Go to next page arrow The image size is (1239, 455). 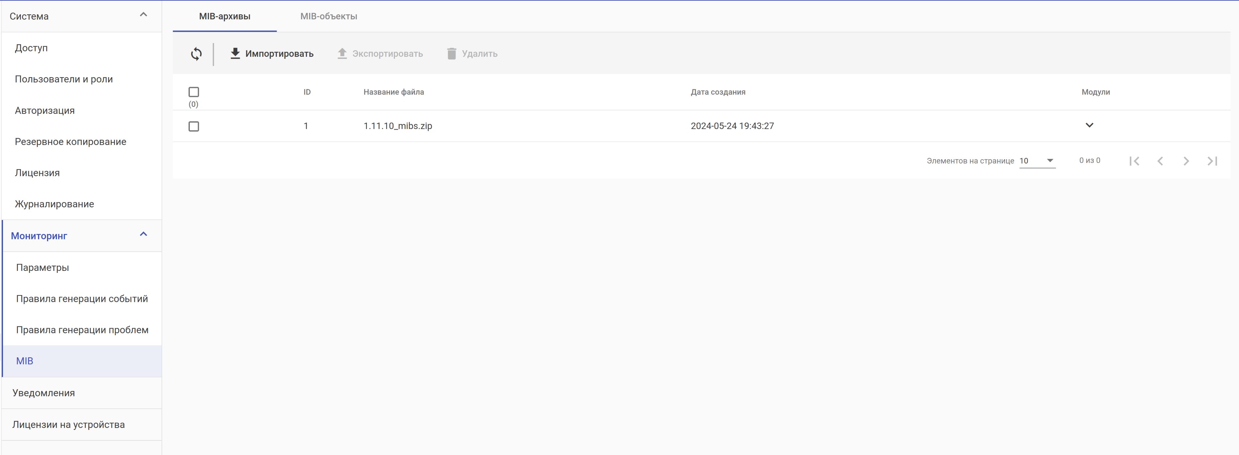[1186, 161]
